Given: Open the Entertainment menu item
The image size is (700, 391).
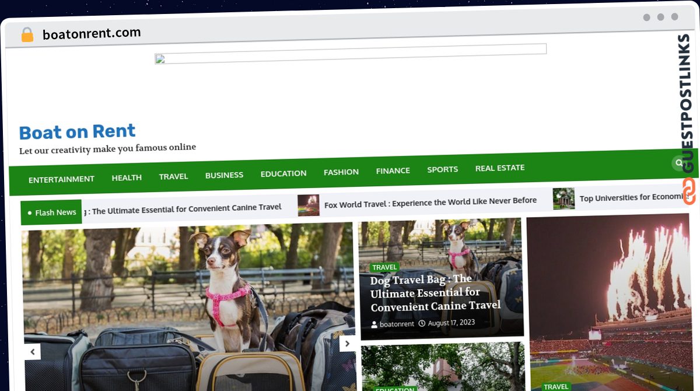Looking at the screenshot, I should coord(61,179).
